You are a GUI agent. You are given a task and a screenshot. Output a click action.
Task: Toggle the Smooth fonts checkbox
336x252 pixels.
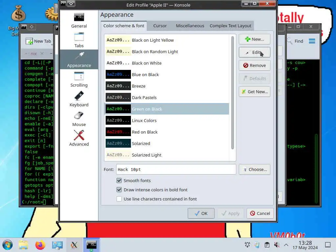tap(119, 180)
